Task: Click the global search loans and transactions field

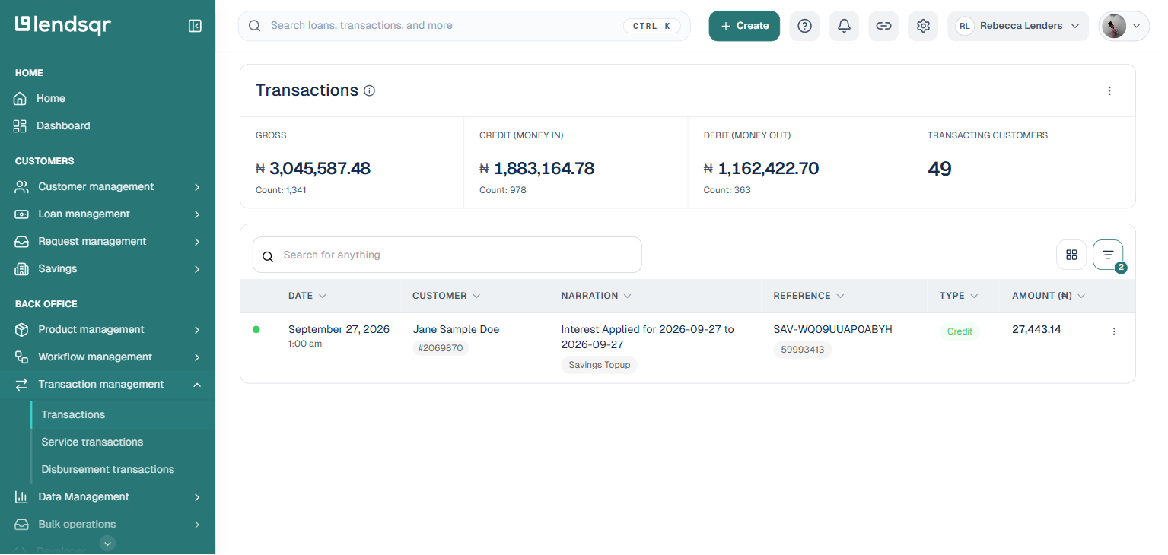Action: [464, 26]
